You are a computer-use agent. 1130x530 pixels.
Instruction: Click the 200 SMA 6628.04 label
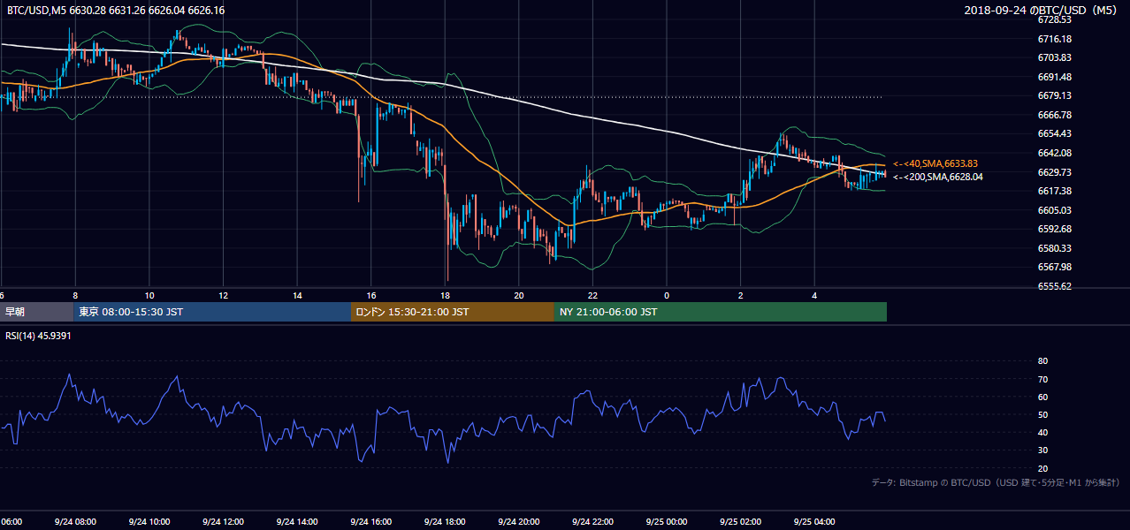(937, 177)
